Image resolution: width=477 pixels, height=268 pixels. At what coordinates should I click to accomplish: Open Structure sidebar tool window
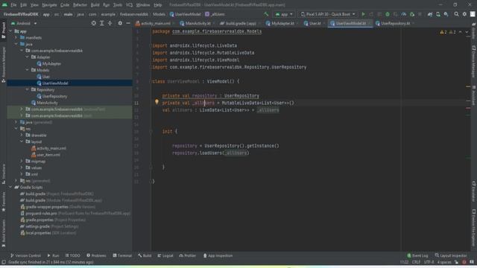click(3, 174)
